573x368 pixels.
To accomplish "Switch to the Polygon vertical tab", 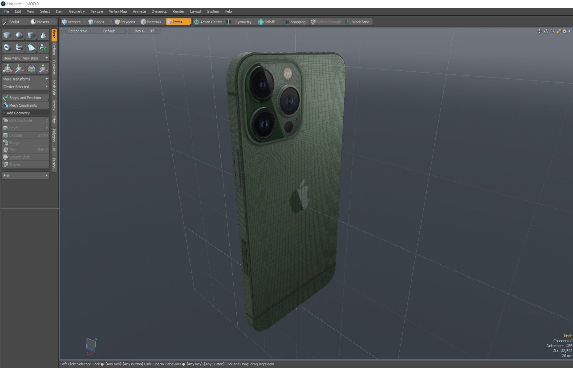I will point(54,135).
